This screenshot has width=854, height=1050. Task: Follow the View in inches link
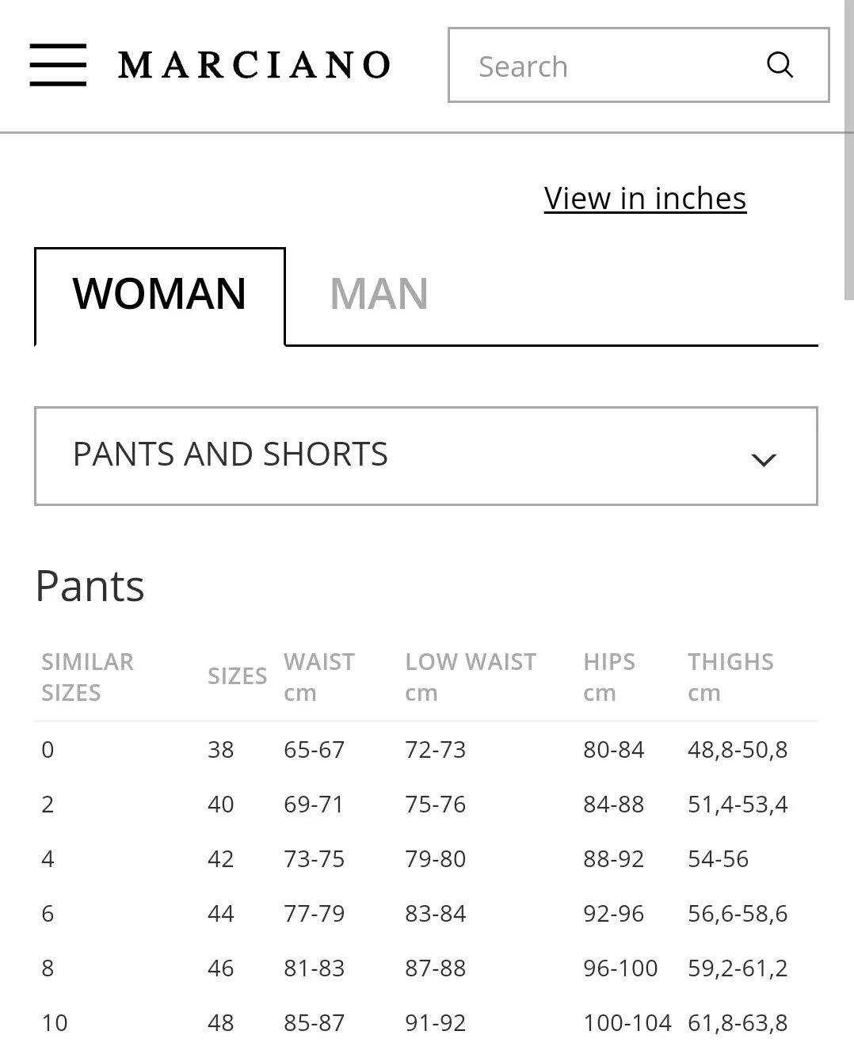(645, 198)
